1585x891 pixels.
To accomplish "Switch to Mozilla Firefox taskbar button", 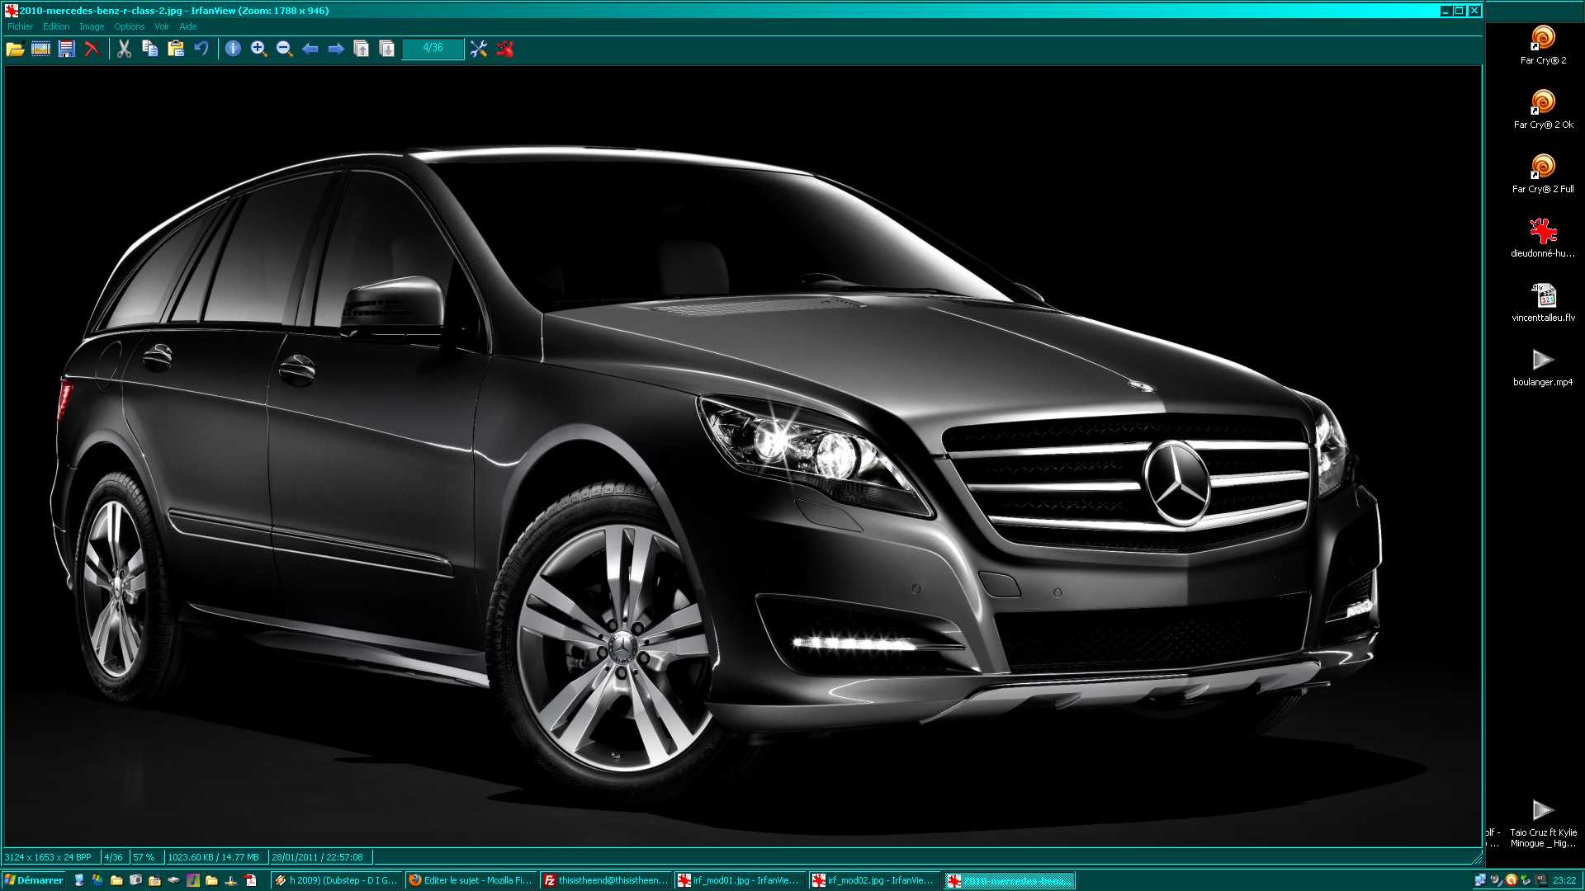I will (471, 880).
